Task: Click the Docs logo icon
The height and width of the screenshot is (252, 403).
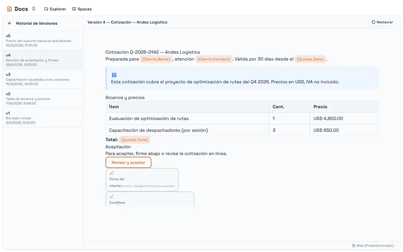Action: [10, 9]
